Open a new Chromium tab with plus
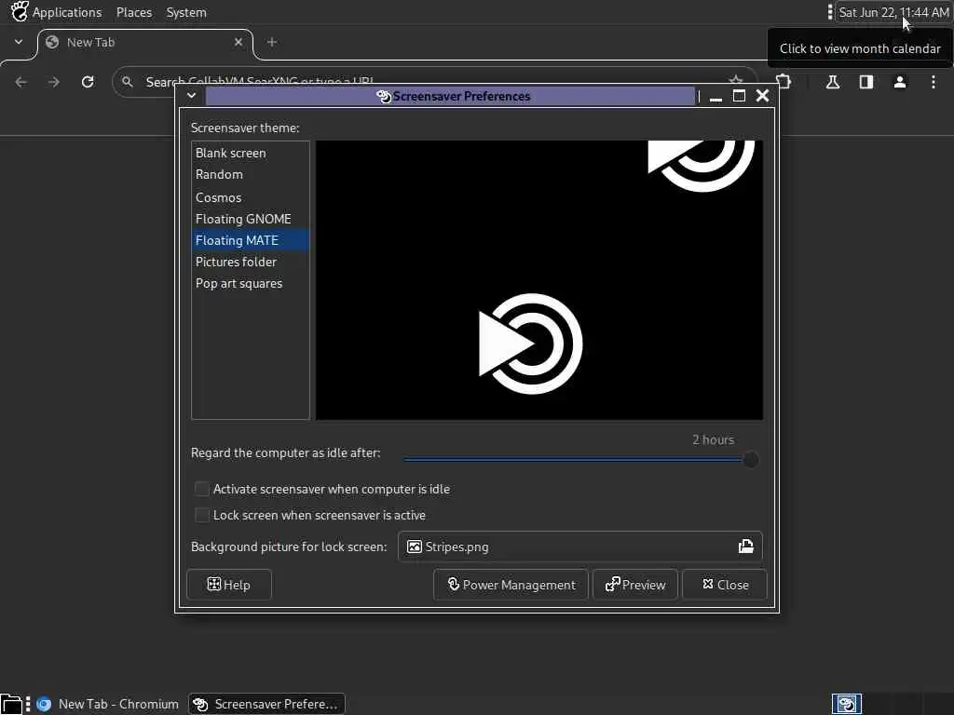This screenshot has height=715, width=954. tap(272, 42)
